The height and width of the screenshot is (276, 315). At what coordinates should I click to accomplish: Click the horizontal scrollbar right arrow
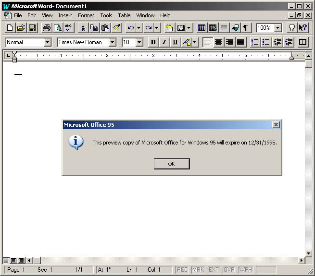point(302,261)
